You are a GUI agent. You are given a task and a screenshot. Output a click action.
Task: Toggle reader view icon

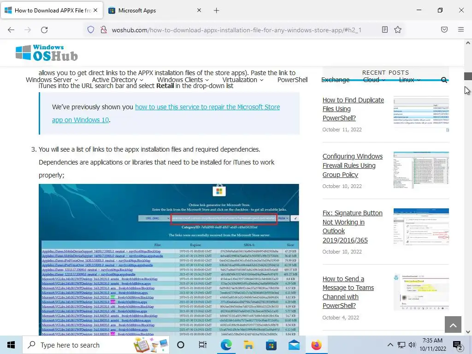click(x=385, y=29)
